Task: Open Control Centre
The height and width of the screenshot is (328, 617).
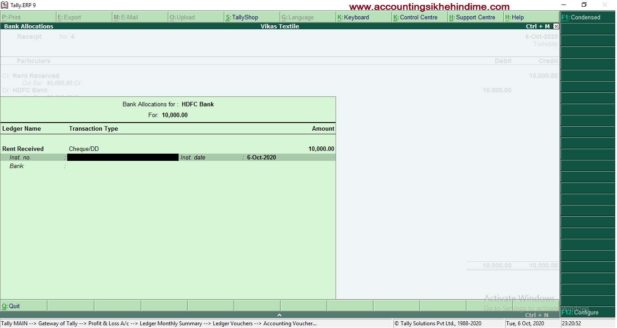Action: point(419,17)
